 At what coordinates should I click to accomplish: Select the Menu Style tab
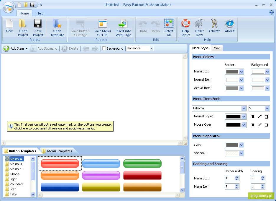(200, 48)
